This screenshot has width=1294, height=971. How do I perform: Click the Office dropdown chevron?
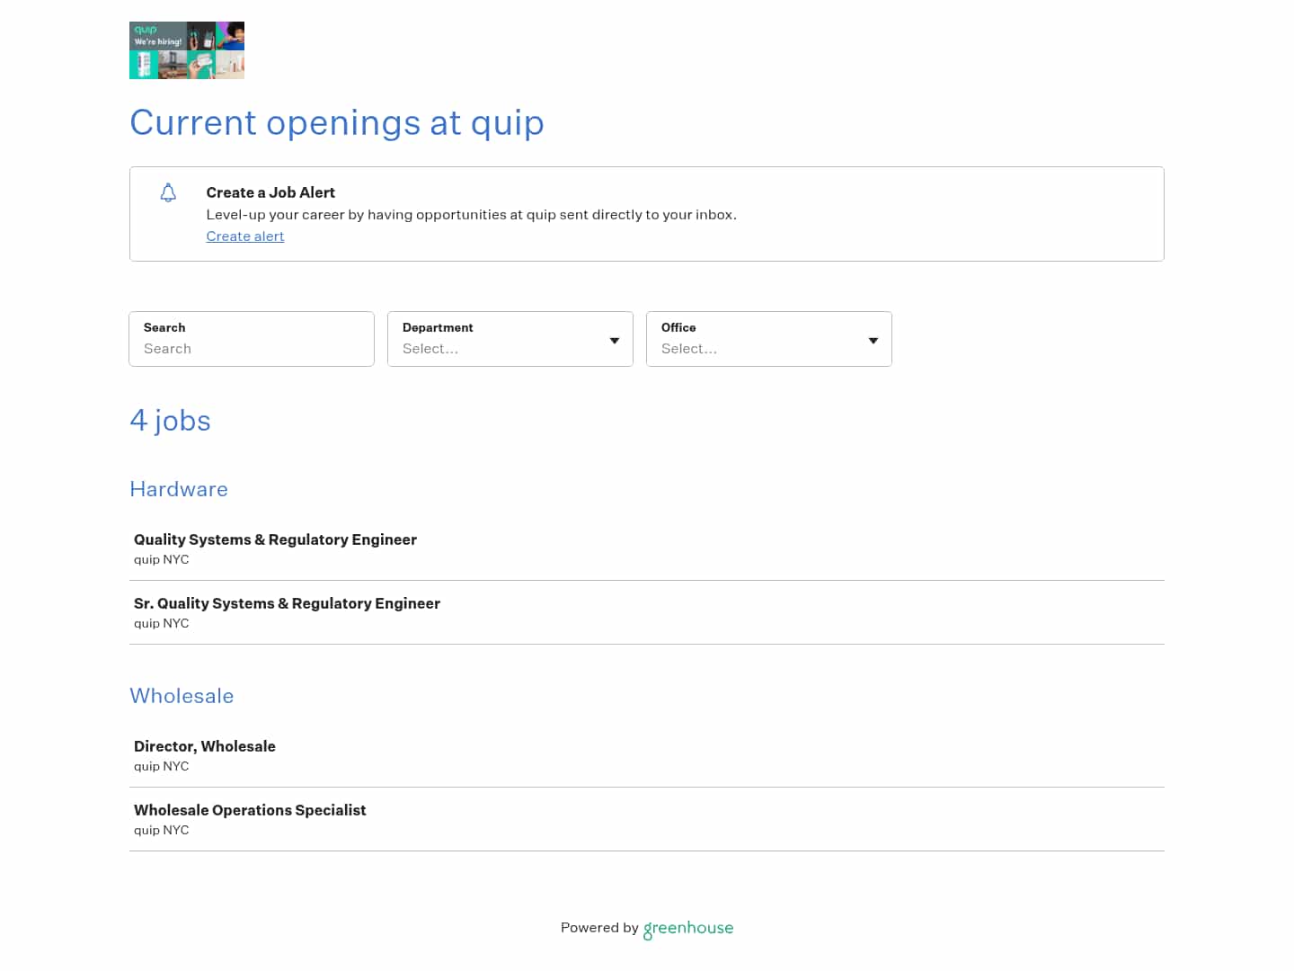[x=873, y=341]
